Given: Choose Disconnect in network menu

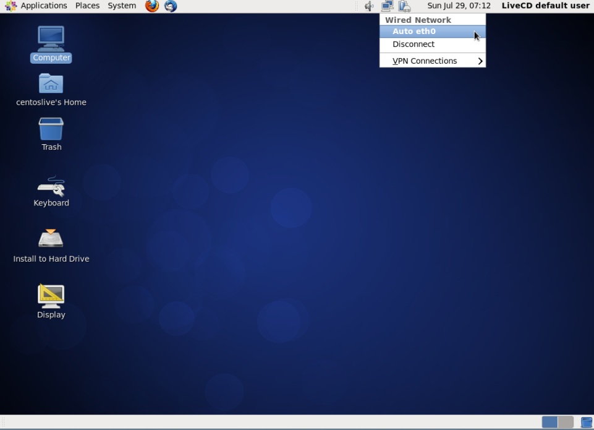Looking at the screenshot, I should (x=433, y=45).
